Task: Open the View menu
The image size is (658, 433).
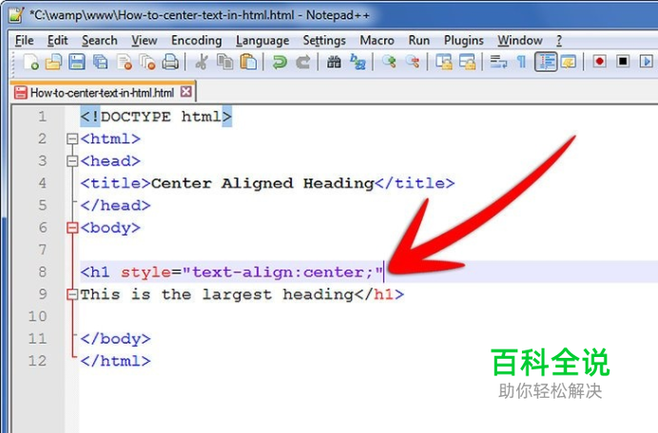Action: 145,41
